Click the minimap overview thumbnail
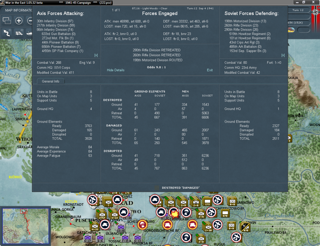 point(26,226)
